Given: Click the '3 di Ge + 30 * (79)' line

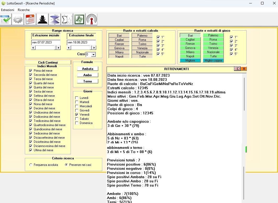Looking at the screenshot, I should click(x=123, y=126).
